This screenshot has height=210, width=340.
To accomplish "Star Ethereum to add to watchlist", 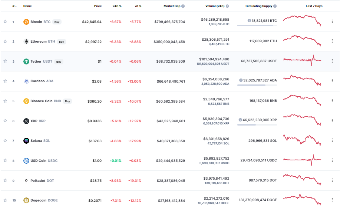I will [x=5, y=41].
